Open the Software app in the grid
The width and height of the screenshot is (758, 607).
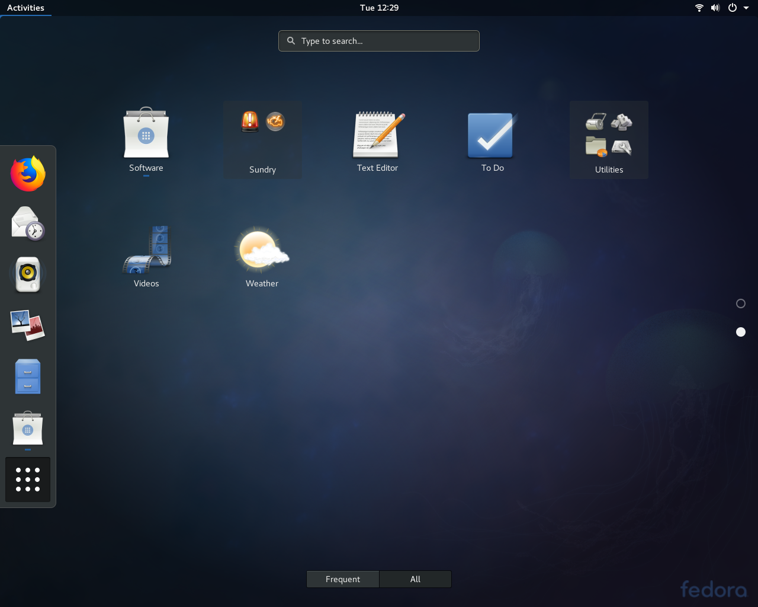coord(146,140)
